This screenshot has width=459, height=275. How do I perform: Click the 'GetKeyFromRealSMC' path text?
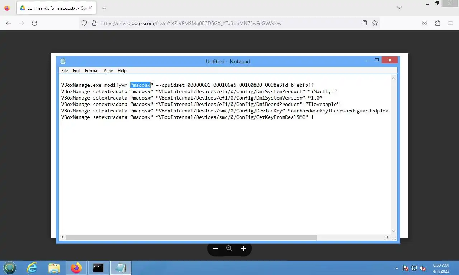pos(281,117)
